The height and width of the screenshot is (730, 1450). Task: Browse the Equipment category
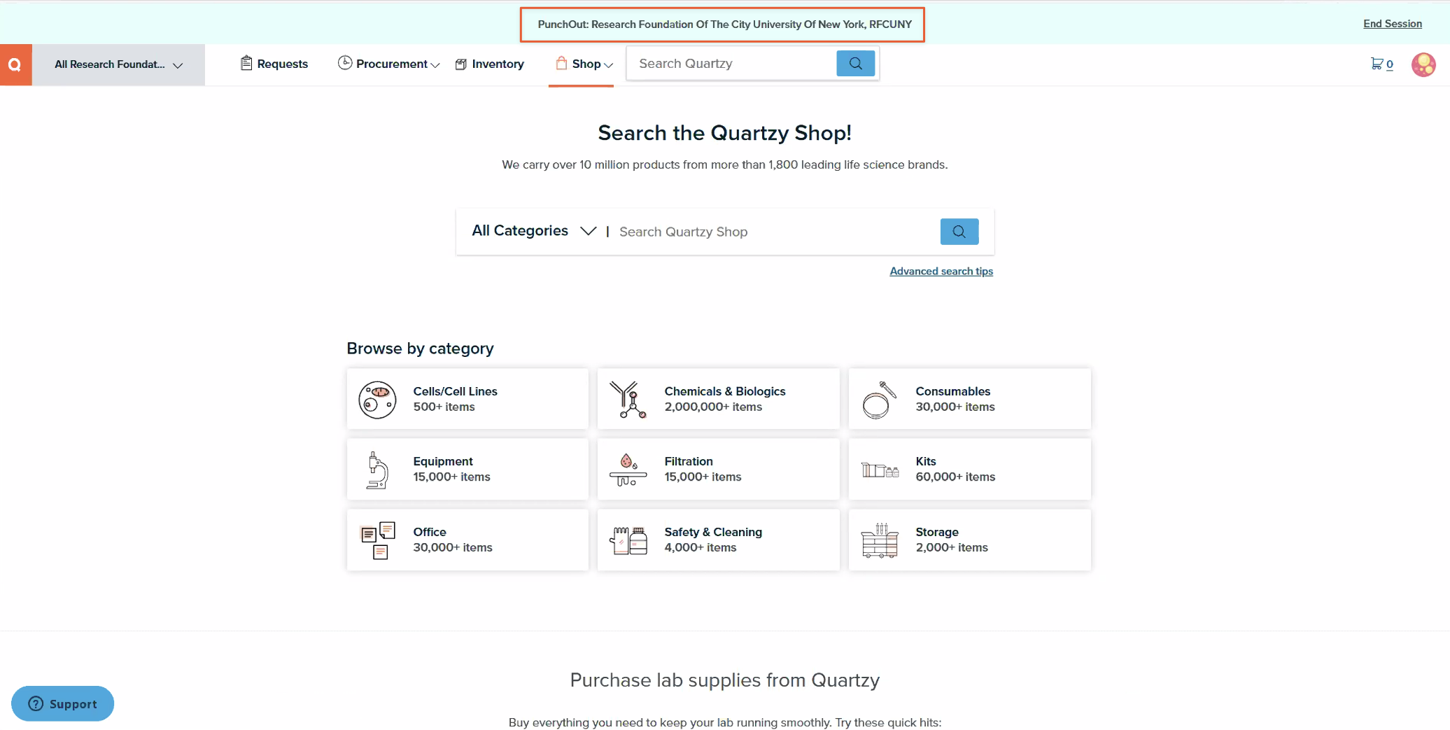coord(467,469)
